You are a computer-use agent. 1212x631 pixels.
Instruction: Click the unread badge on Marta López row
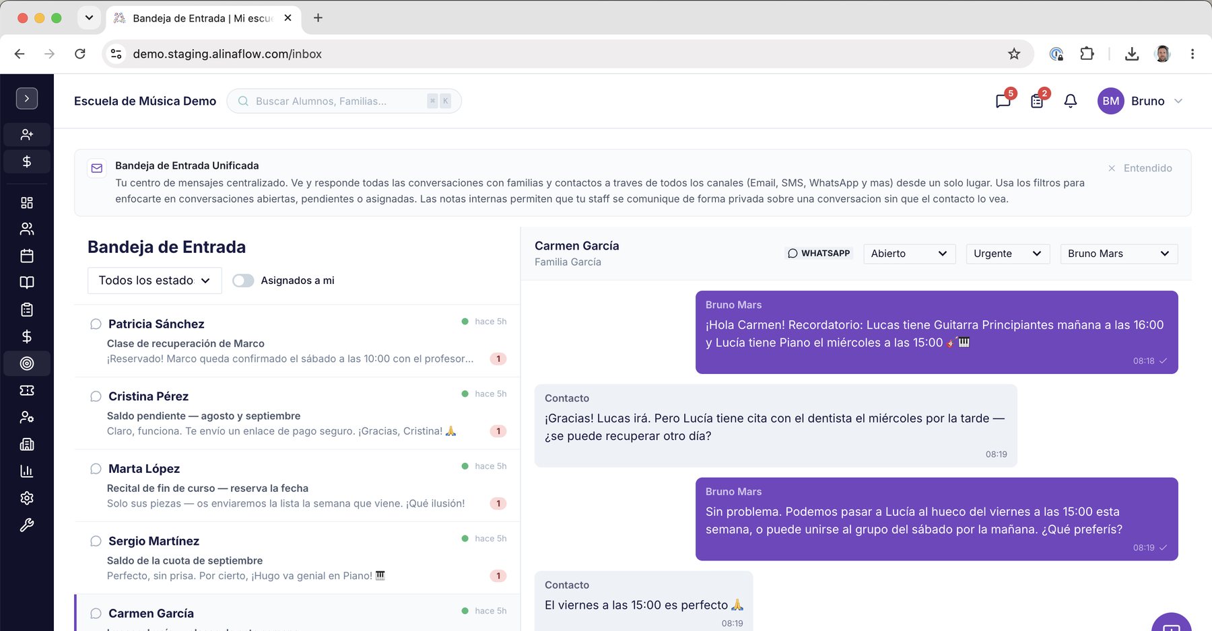tap(498, 503)
